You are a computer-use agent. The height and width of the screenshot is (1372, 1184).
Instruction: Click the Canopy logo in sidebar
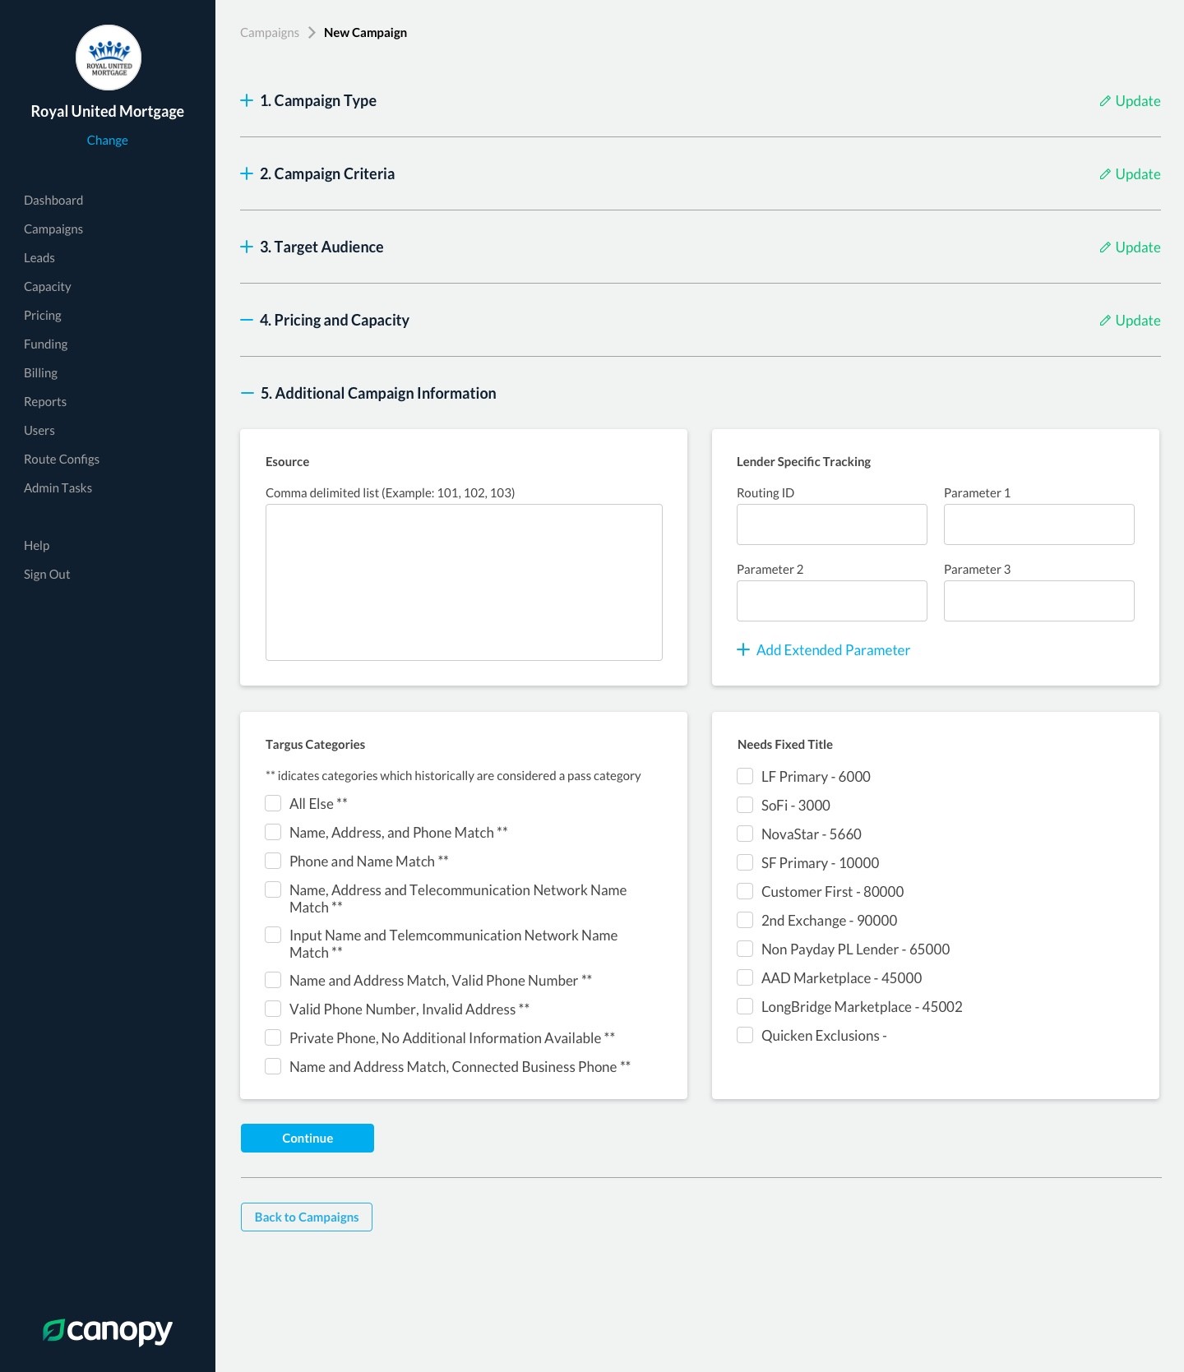pos(108,1331)
